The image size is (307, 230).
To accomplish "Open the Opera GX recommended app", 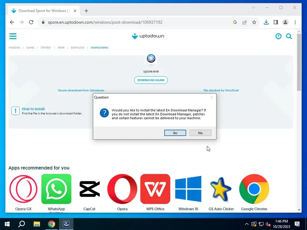I will (x=23, y=189).
